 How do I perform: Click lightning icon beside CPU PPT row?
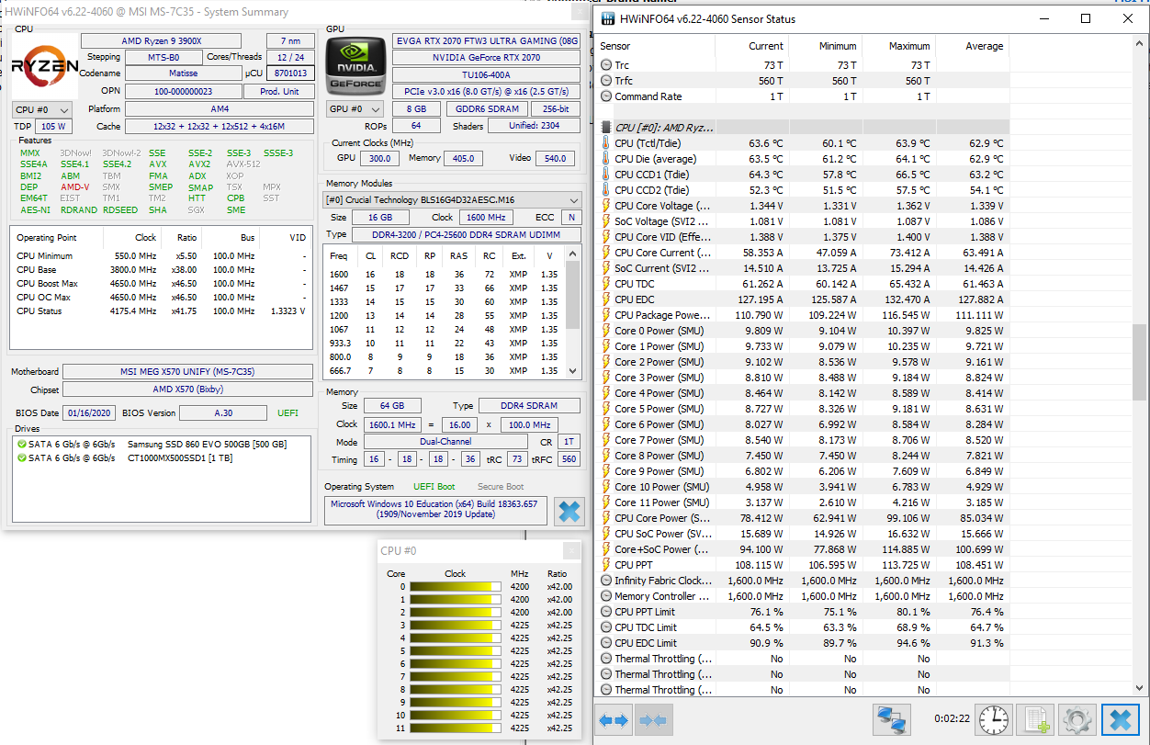coord(606,565)
